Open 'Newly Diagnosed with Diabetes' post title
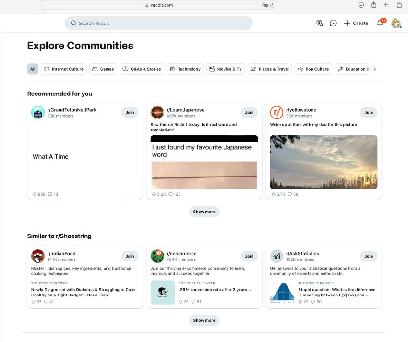408x342 pixels. coord(84,292)
